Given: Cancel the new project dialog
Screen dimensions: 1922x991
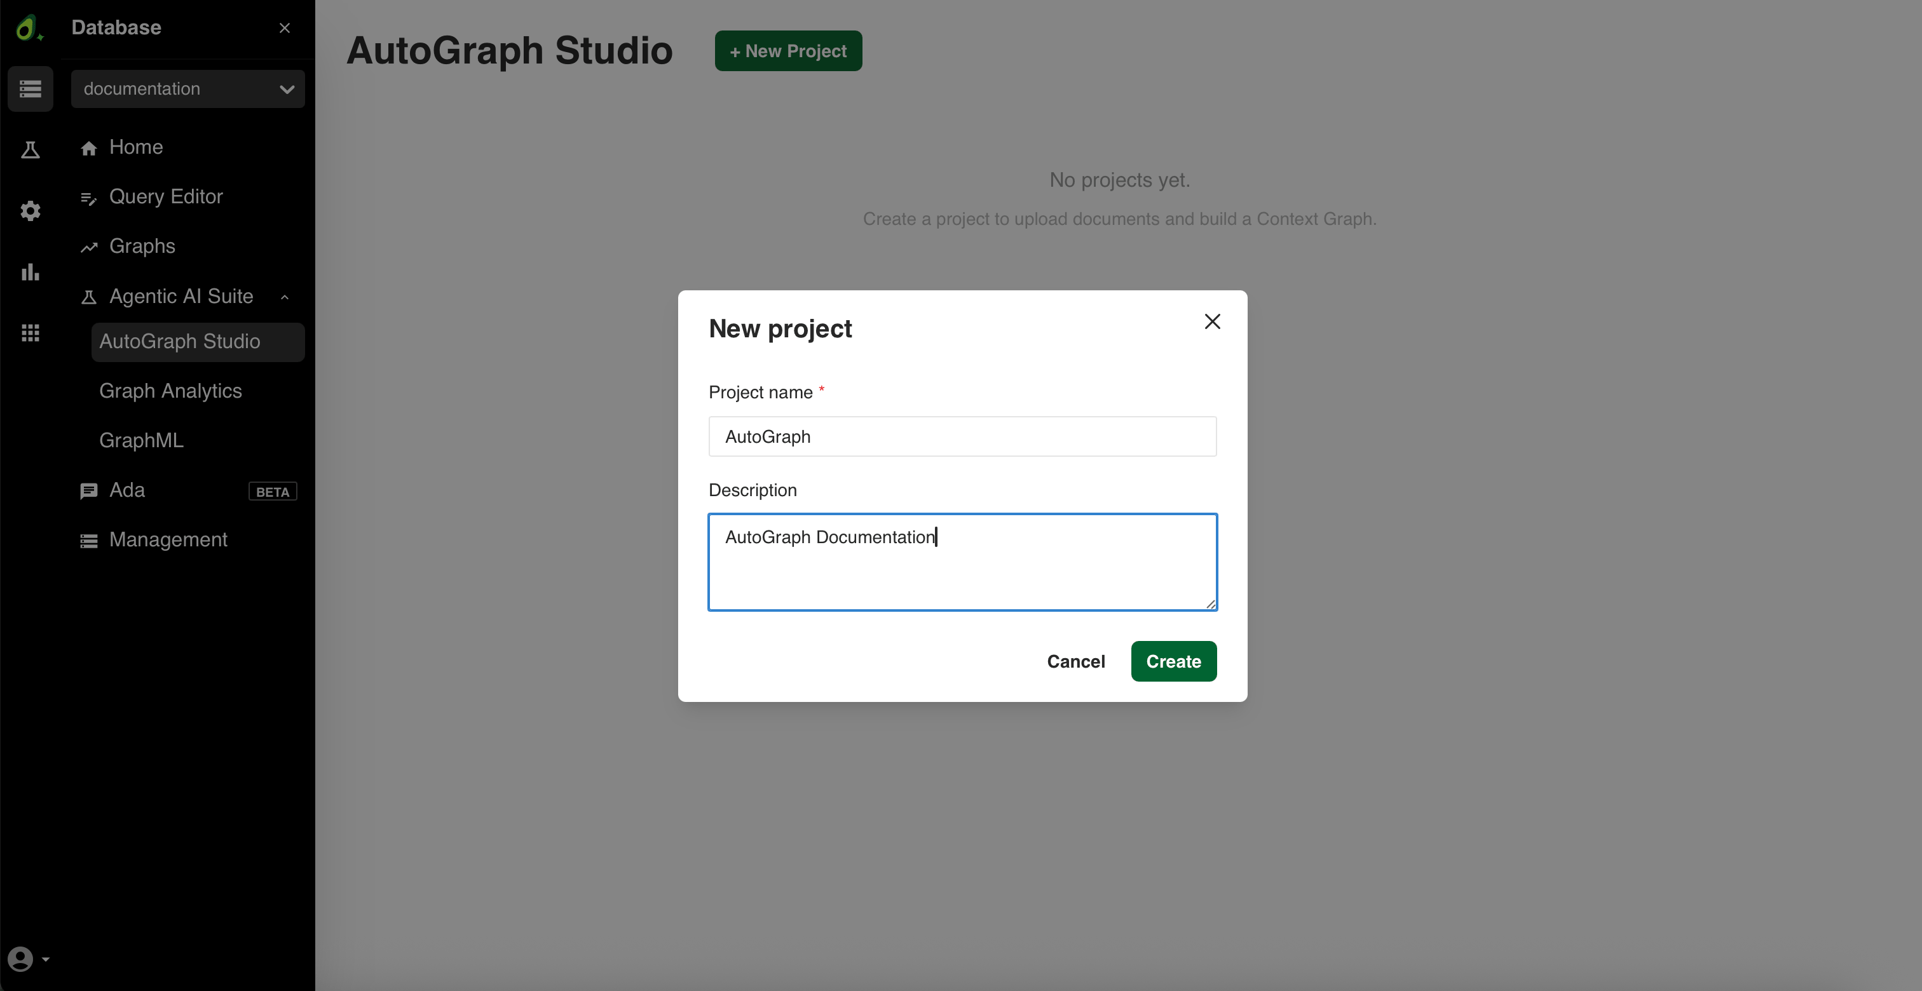Looking at the screenshot, I should click(x=1075, y=661).
